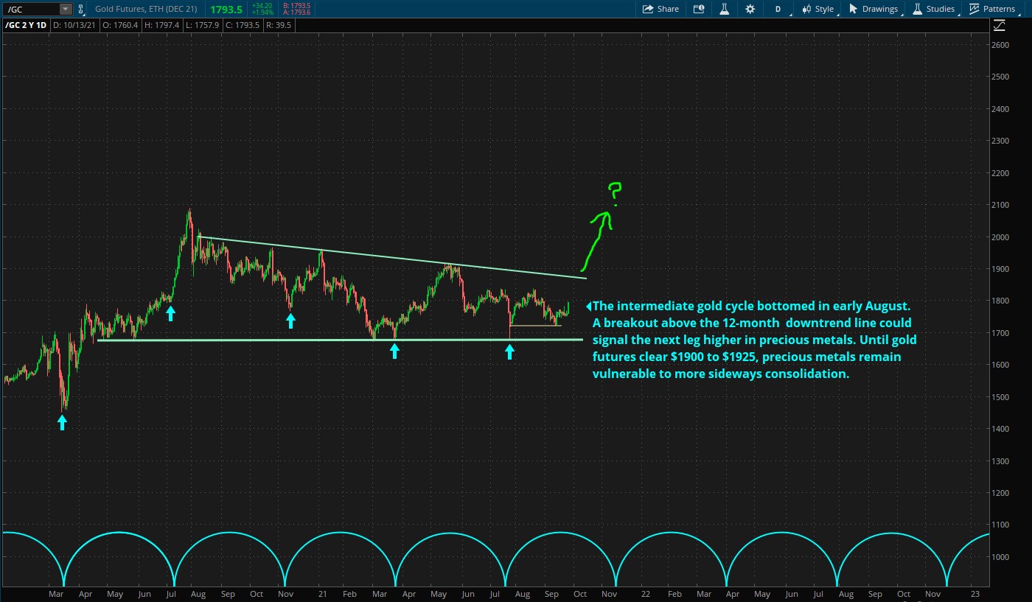Click the candlestick icon on Style

tap(806, 9)
